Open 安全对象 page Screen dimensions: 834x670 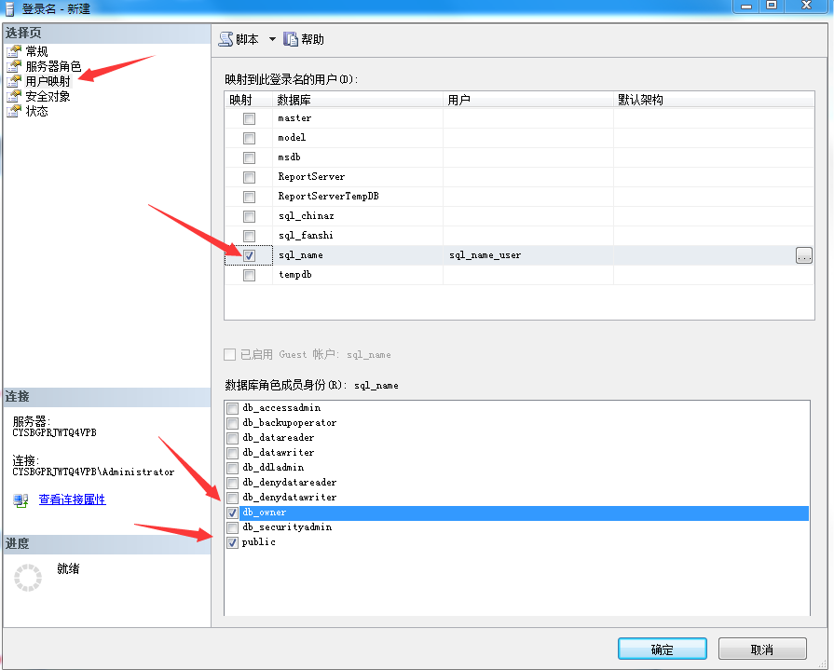(x=48, y=96)
